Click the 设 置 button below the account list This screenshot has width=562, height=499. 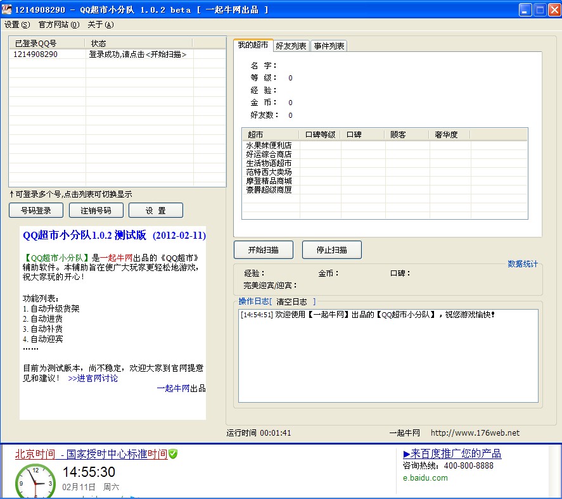[156, 210]
